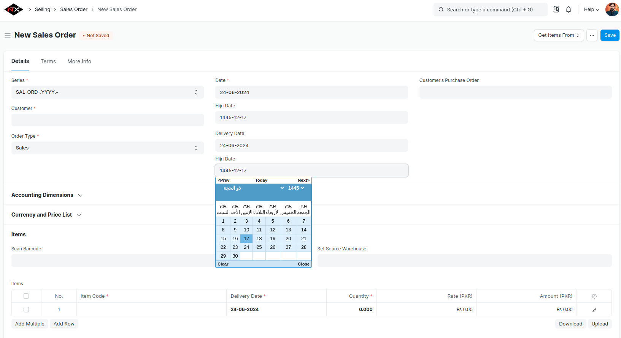This screenshot has height=338, width=621.
Task: Click the Quantity cell 0.000
Action: 351,310
